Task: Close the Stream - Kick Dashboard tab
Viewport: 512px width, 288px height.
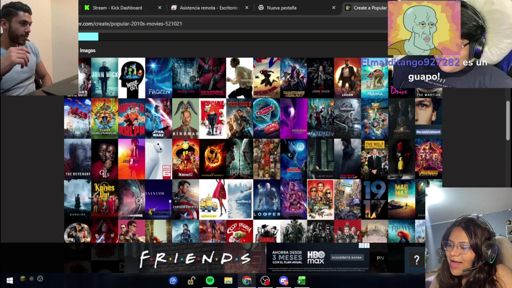Action: [160, 8]
